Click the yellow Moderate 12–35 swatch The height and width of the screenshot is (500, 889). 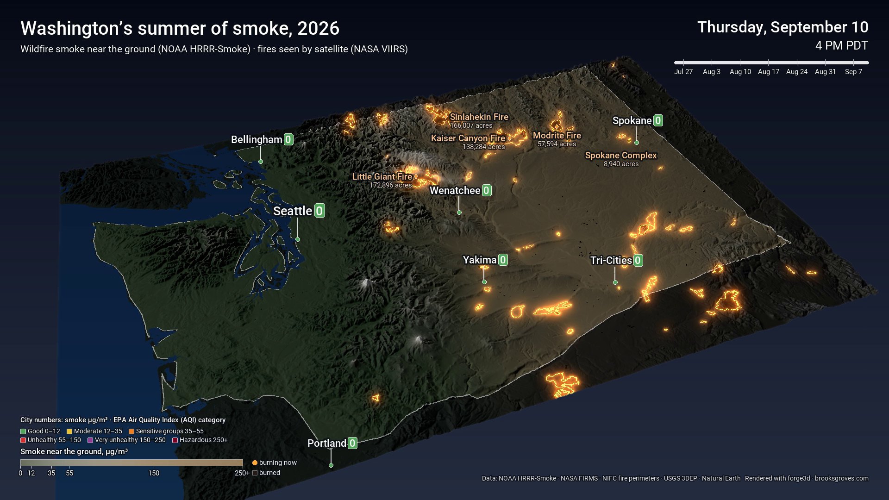click(x=69, y=431)
